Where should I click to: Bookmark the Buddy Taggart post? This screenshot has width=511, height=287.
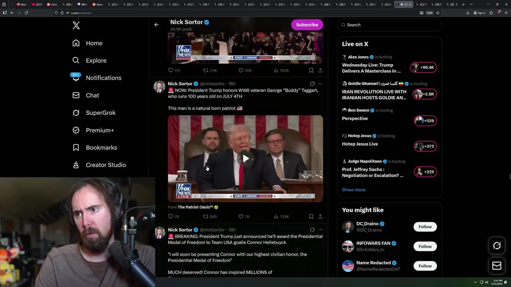[311, 216]
